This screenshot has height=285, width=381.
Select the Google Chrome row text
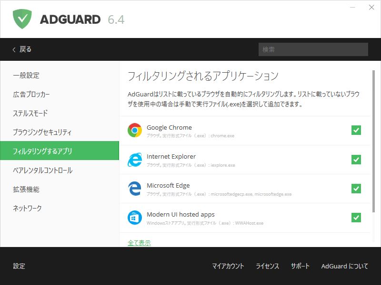click(x=170, y=127)
